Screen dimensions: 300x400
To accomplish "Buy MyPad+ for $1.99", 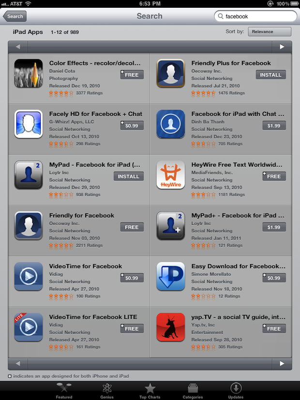I will pyautogui.click(x=274, y=227).
